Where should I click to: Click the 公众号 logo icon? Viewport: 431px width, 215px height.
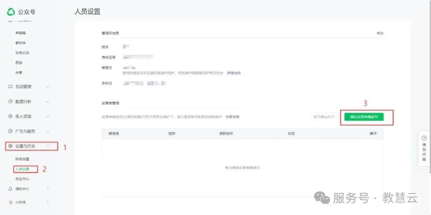(x=11, y=12)
